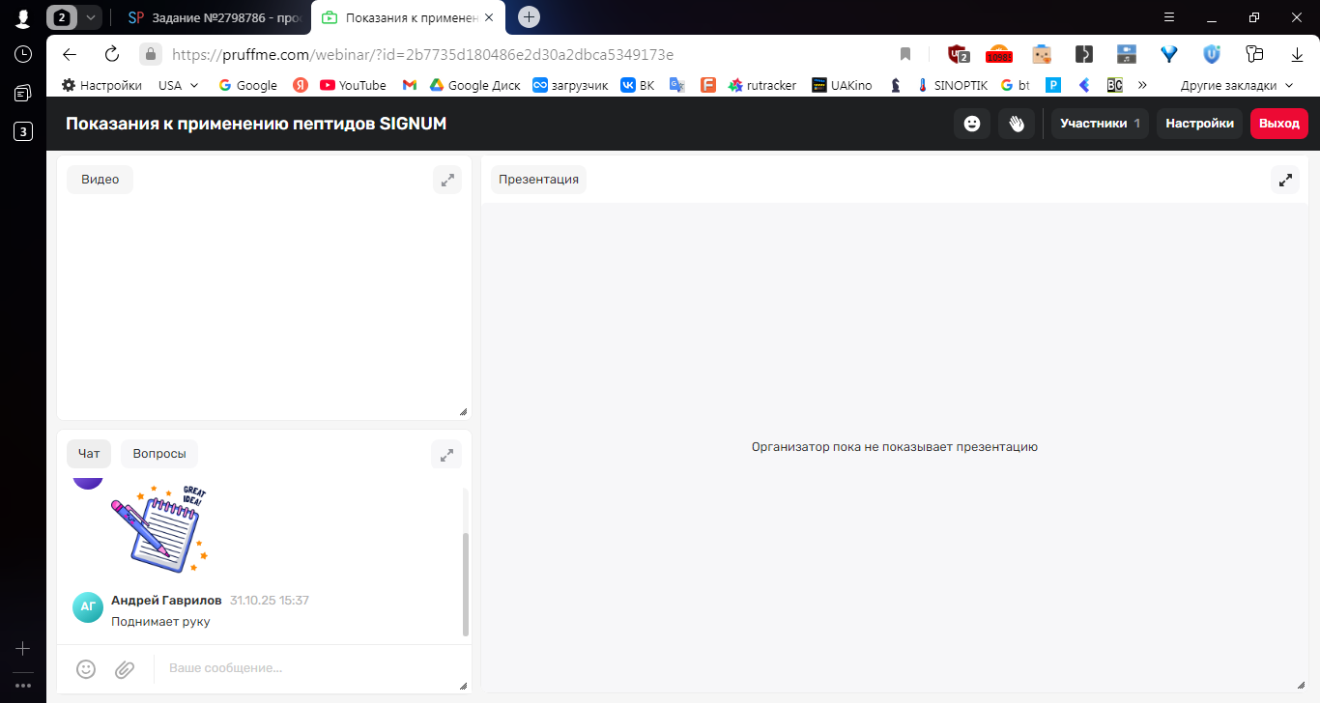Open the orange F bookmark icon
1320x703 pixels.
coord(708,85)
